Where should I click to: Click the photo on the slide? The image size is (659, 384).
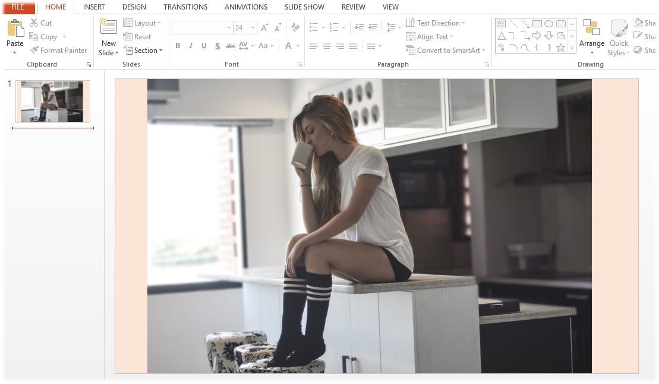[370, 226]
